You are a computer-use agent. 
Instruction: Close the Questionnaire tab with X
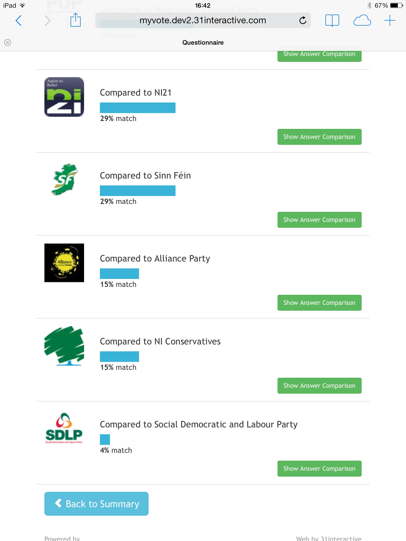click(x=8, y=43)
